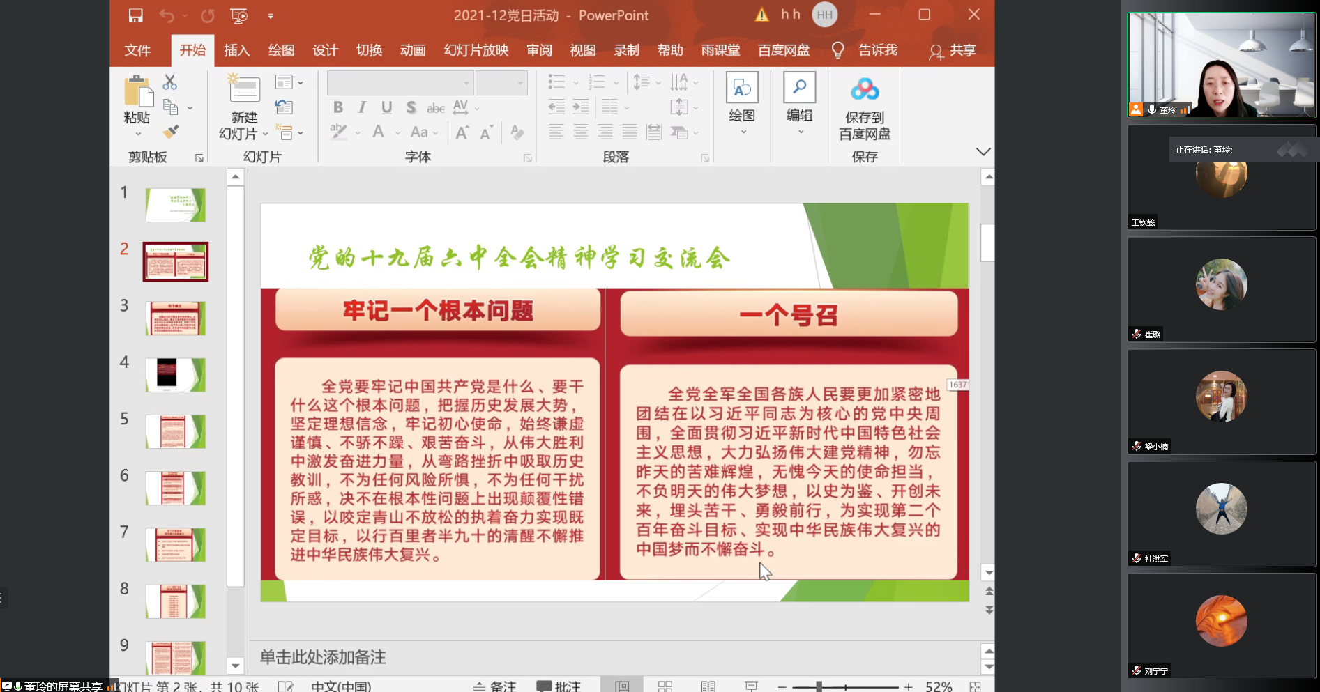Open the font name dropdown
The image size is (1320, 692).
pos(466,83)
